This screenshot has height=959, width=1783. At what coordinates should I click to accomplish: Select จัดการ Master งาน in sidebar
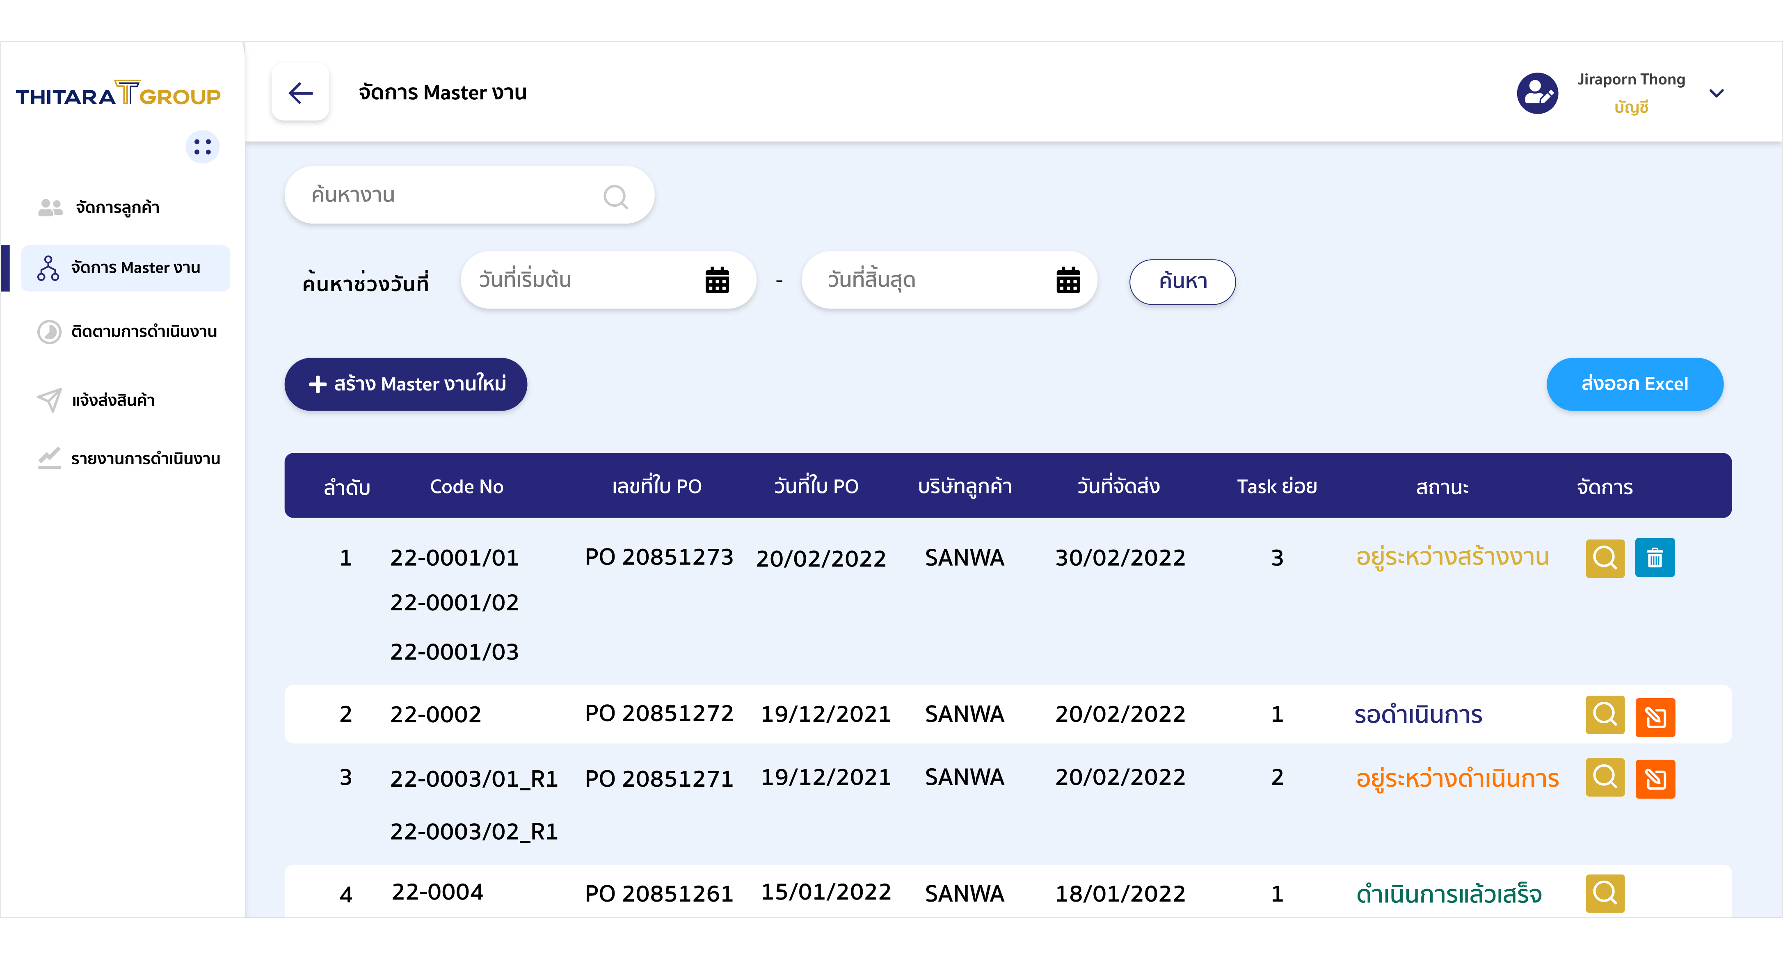(x=125, y=268)
